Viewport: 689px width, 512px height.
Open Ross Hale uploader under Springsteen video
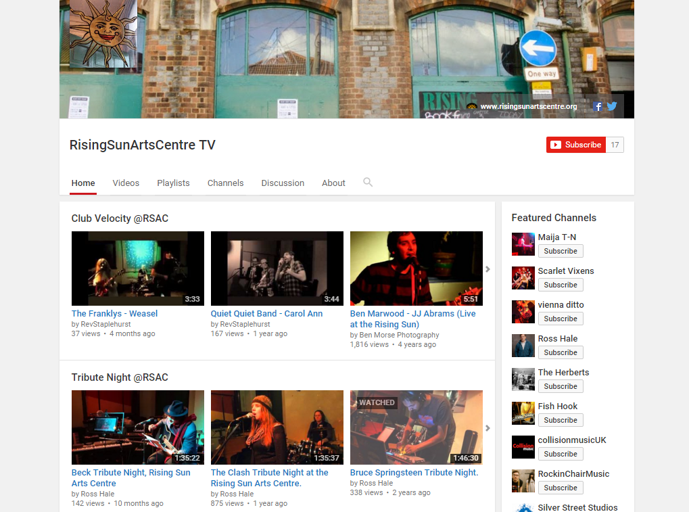click(376, 483)
